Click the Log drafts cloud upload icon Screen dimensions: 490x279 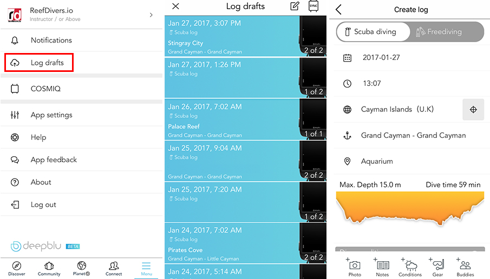pyautogui.click(x=15, y=63)
